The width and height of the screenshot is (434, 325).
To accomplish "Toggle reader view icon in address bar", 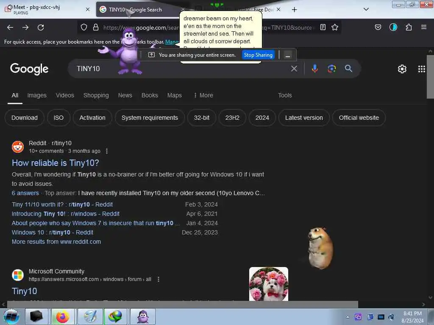I will click(x=323, y=27).
